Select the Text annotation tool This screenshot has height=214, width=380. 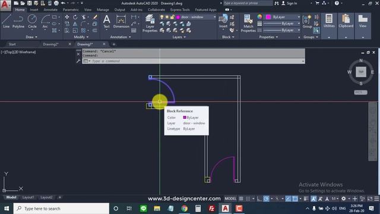[x=107, y=21]
